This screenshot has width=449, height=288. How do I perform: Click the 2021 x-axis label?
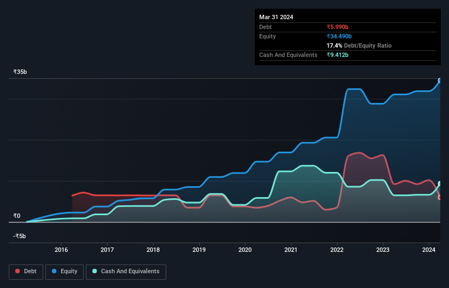pyautogui.click(x=291, y=250)
